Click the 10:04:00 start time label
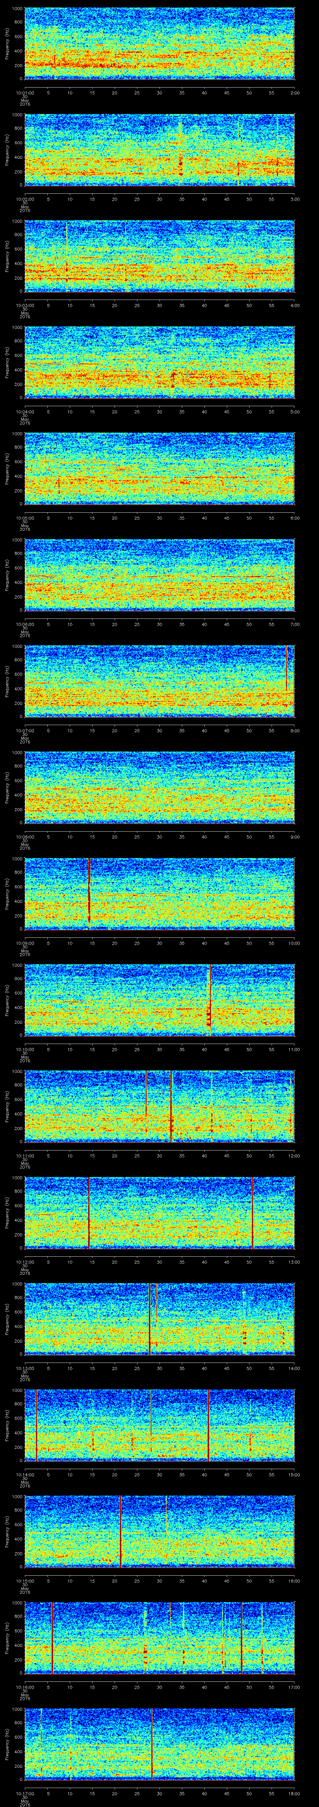319x1807 pixels. (x=25, y=411)
